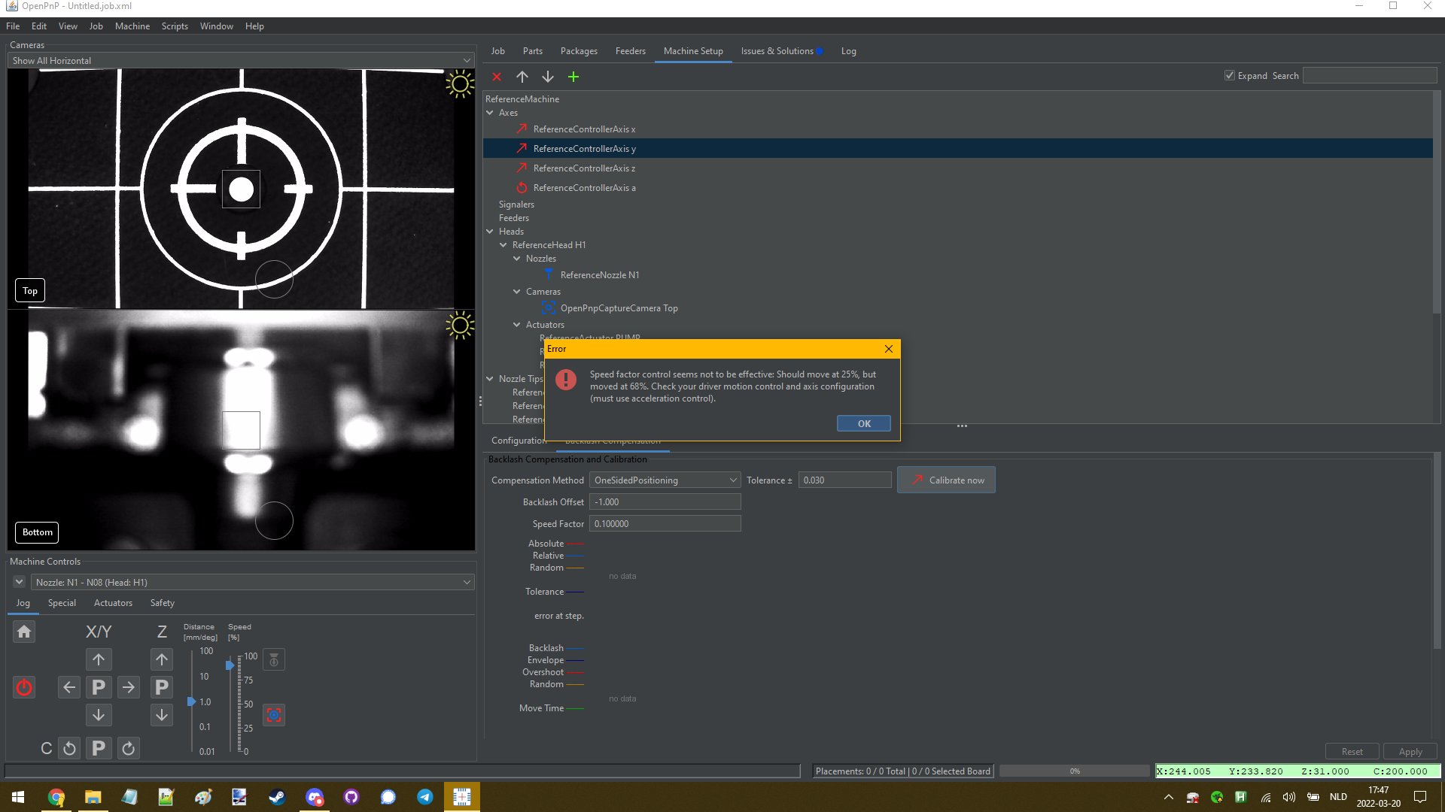
Task: Rotate C axis clockwise icon
Action: click(129, 748)
